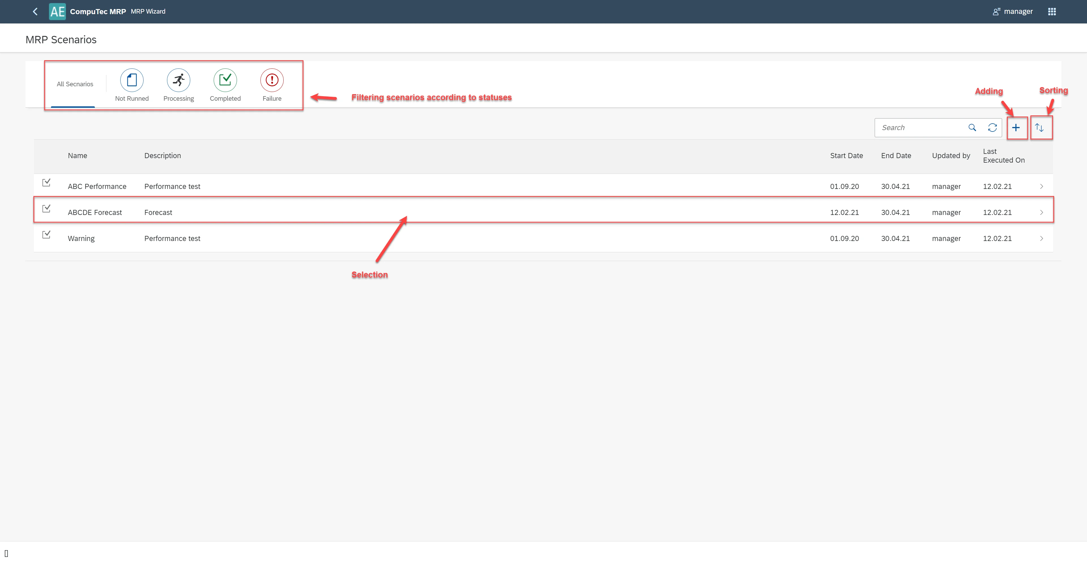1087x564 pixels.
Task: Open the manager user menu
Action: coord(1013,11)
